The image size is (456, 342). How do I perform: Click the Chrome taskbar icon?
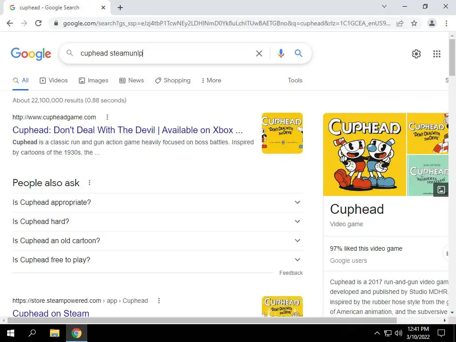(77, 333)
